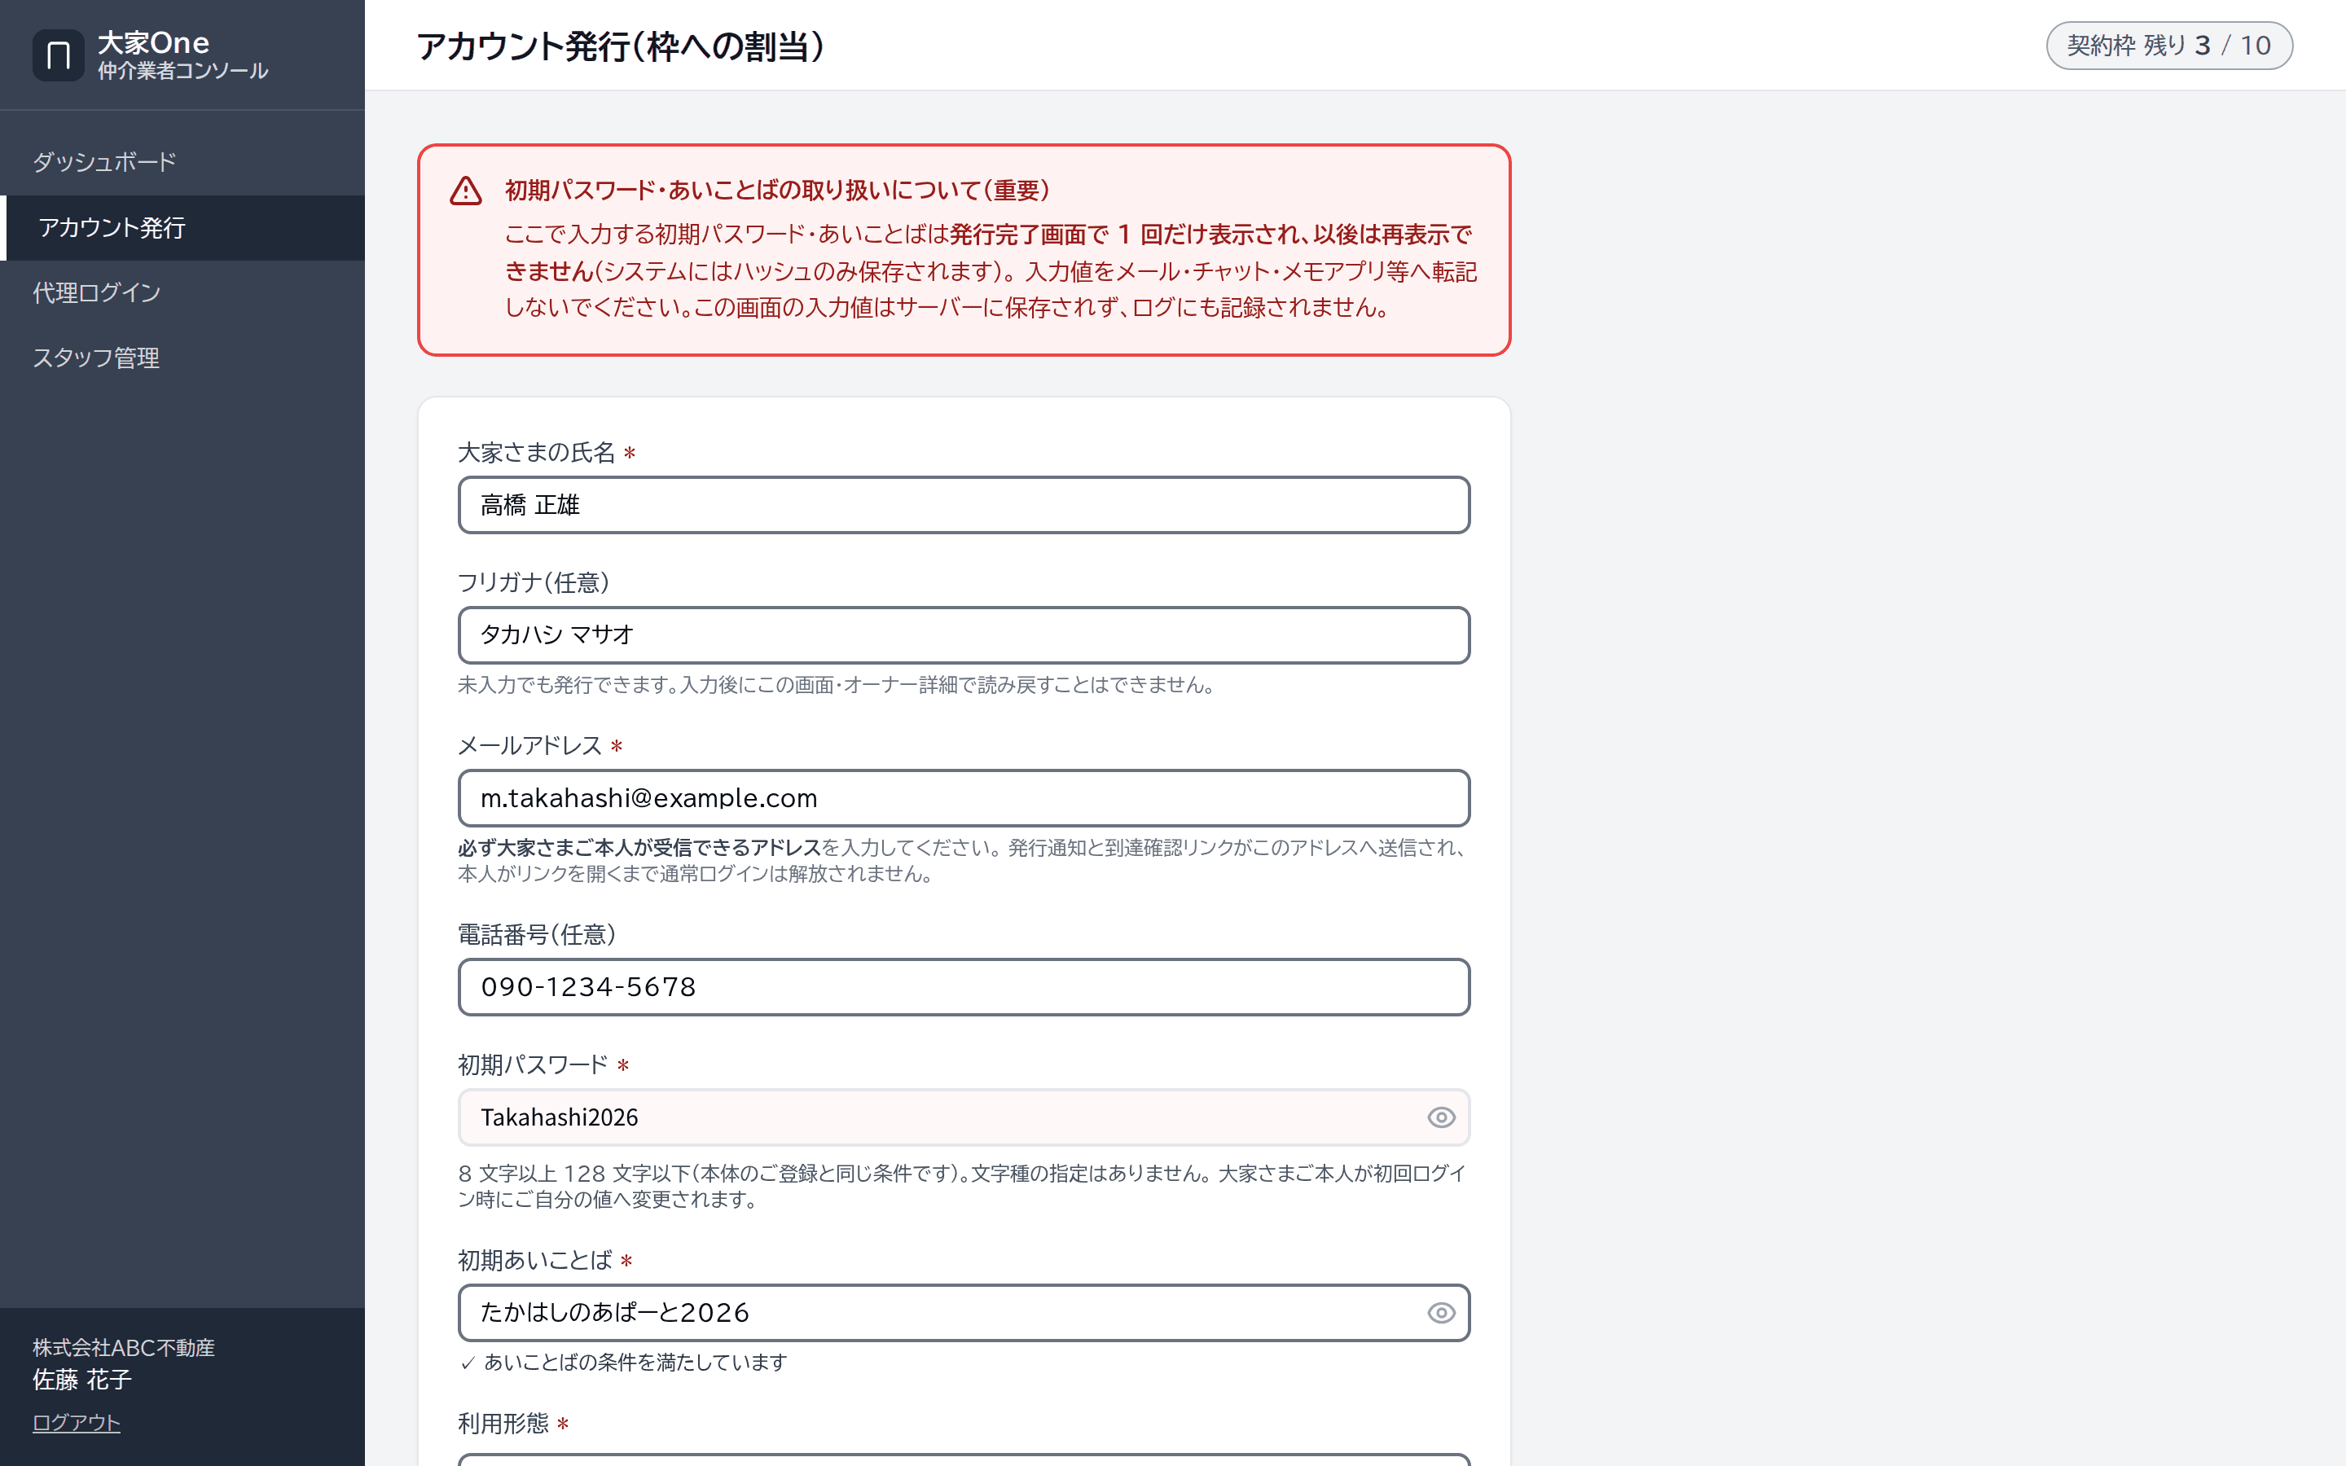Viewport: 2346px width, 1466px height.
Task: Focus the 大家さまの氏名 input field
Action: pos(964,505)
